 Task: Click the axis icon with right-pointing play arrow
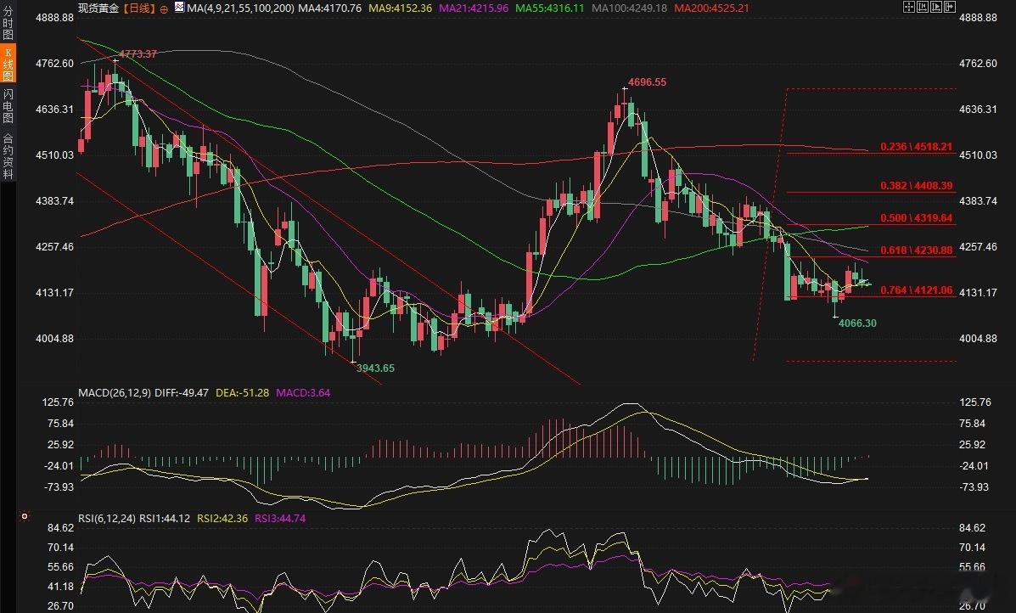(x=936, y=7)
